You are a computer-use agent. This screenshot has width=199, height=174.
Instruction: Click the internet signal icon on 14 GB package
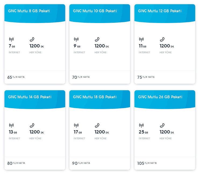pyautogui.click(x=11, y=126)
